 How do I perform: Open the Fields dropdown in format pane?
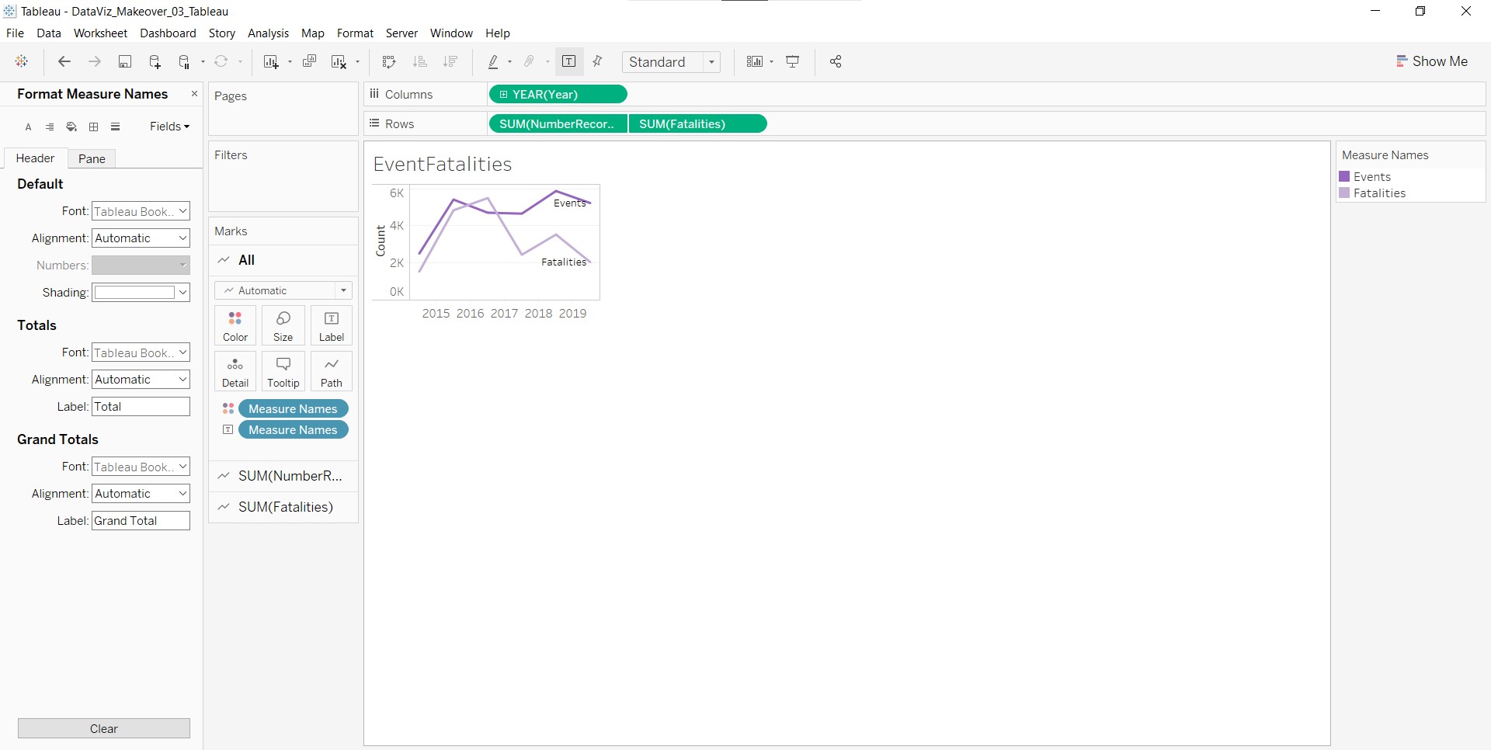169,127
